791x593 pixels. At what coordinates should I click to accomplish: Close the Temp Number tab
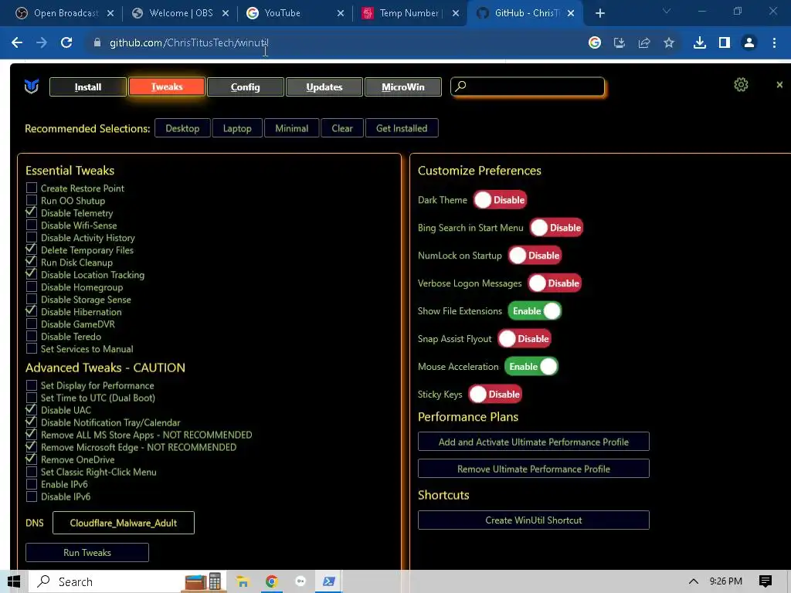click(456, 13)
